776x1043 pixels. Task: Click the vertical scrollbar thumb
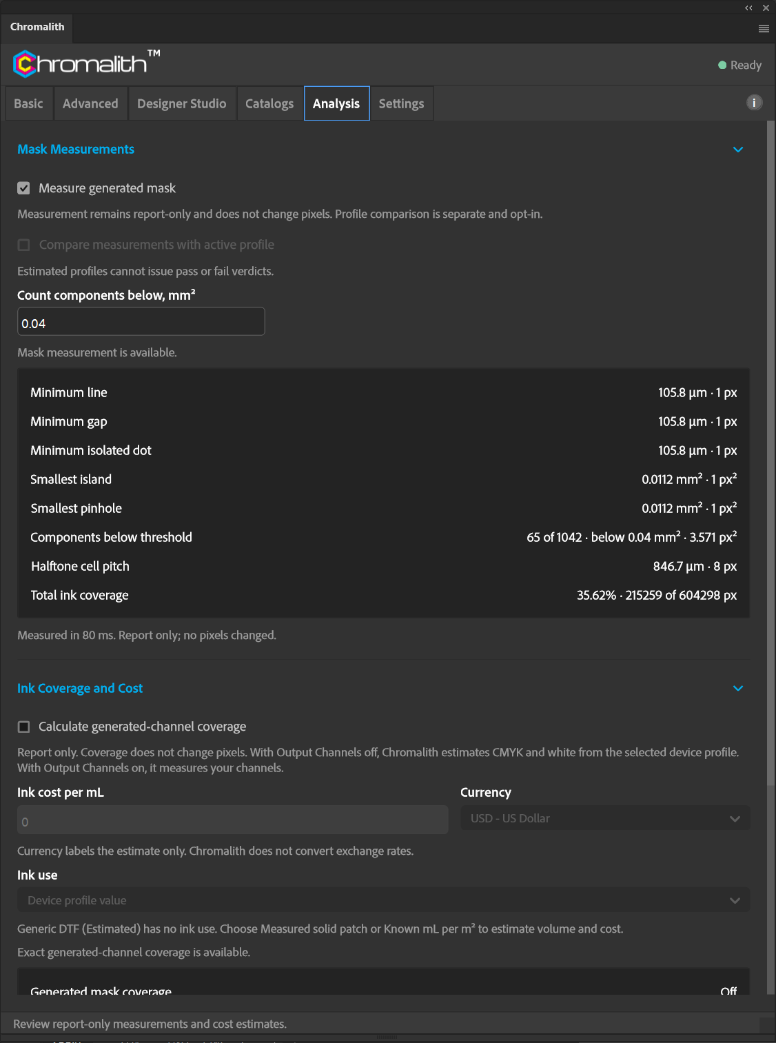(x=770, y=452)
